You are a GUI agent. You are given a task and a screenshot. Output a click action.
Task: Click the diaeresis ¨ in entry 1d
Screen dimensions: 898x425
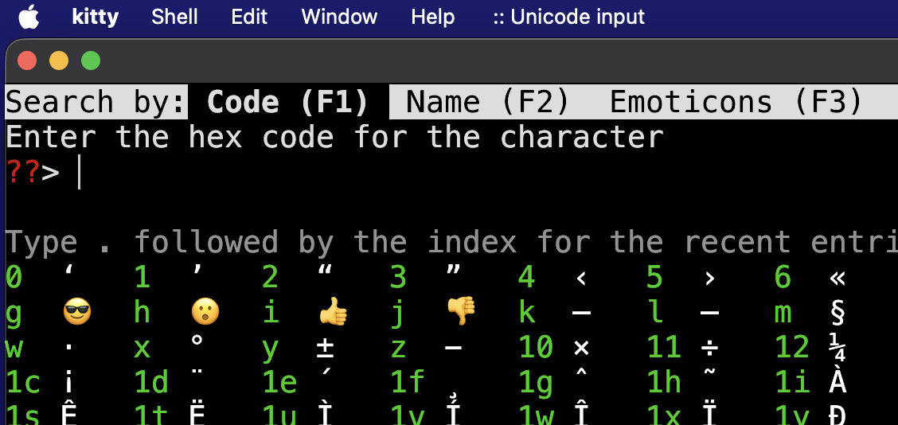[197, 371]
